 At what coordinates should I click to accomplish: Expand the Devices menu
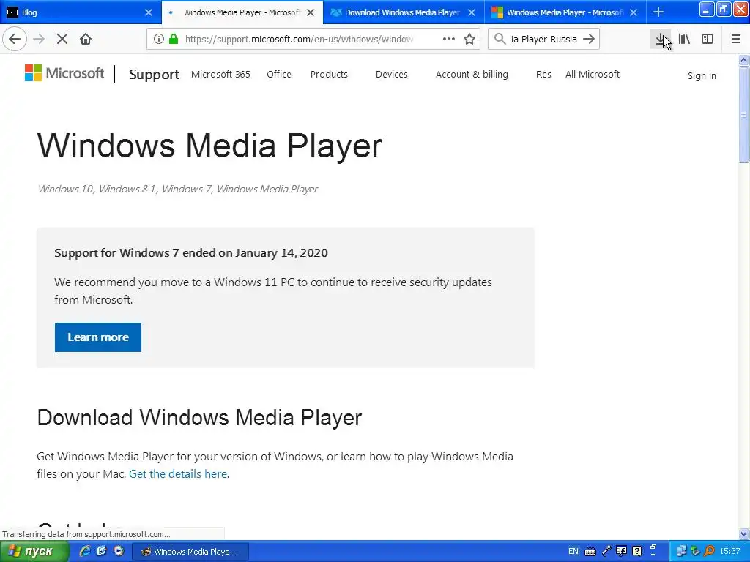coord(392,75)
